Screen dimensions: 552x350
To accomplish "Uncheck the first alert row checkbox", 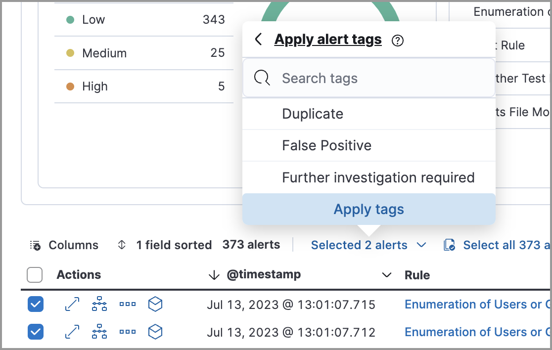I will [35, 305].
